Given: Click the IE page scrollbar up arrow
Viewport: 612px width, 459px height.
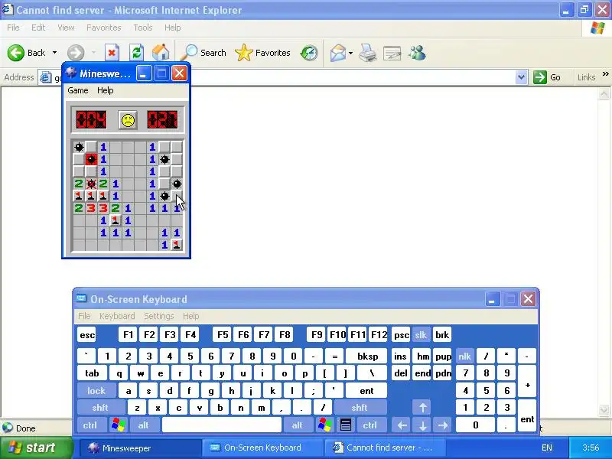Looking at the screenshot, I should tap(604, 94).
